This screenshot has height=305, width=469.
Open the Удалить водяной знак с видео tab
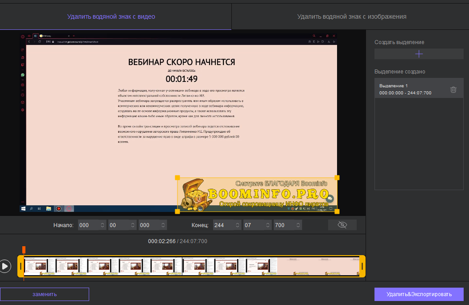coord(111,17)
